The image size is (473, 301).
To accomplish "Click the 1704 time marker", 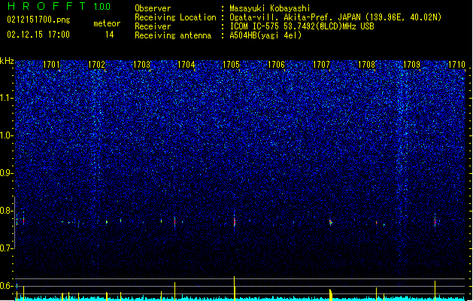I will click(186, 65).
